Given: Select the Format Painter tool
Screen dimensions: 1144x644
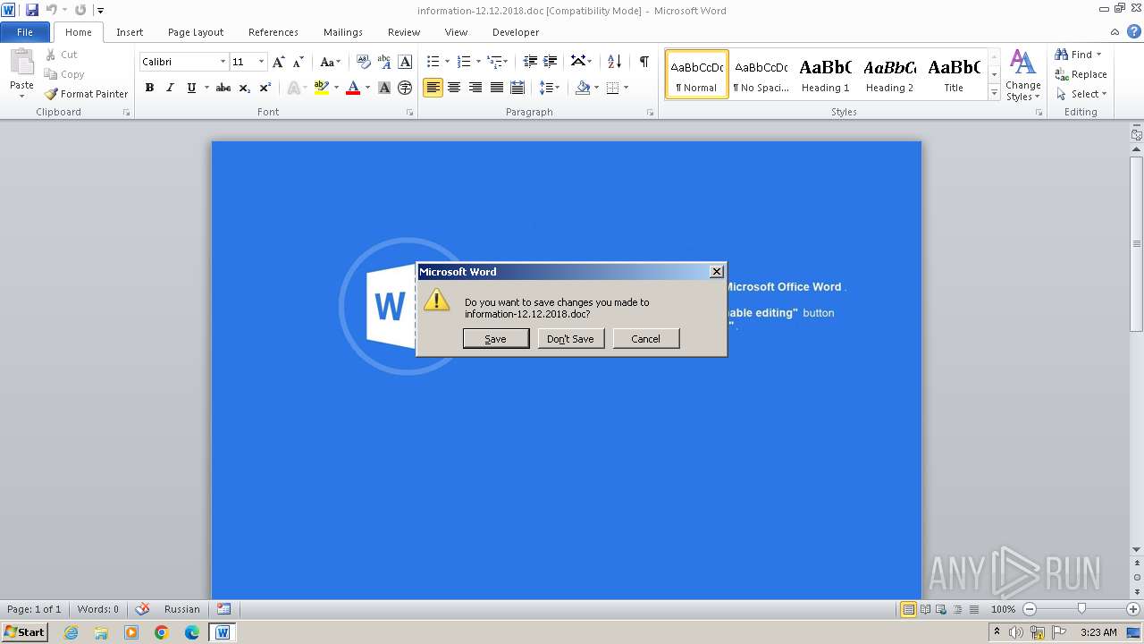Looking at the screenshot, I should pos(87,94).
